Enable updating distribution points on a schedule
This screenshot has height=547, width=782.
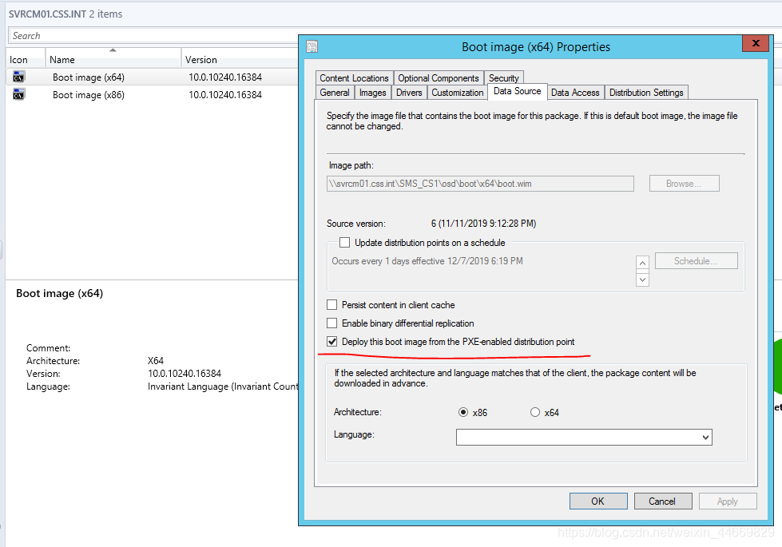coord(344,242)
